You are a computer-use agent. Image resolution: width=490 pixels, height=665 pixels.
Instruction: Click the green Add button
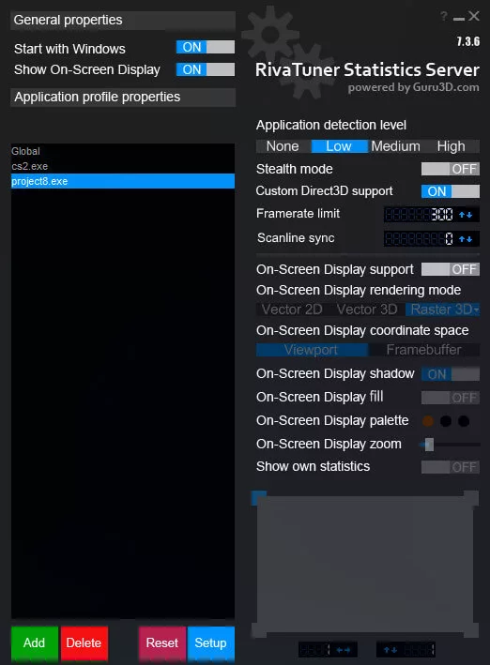[35, 642]
